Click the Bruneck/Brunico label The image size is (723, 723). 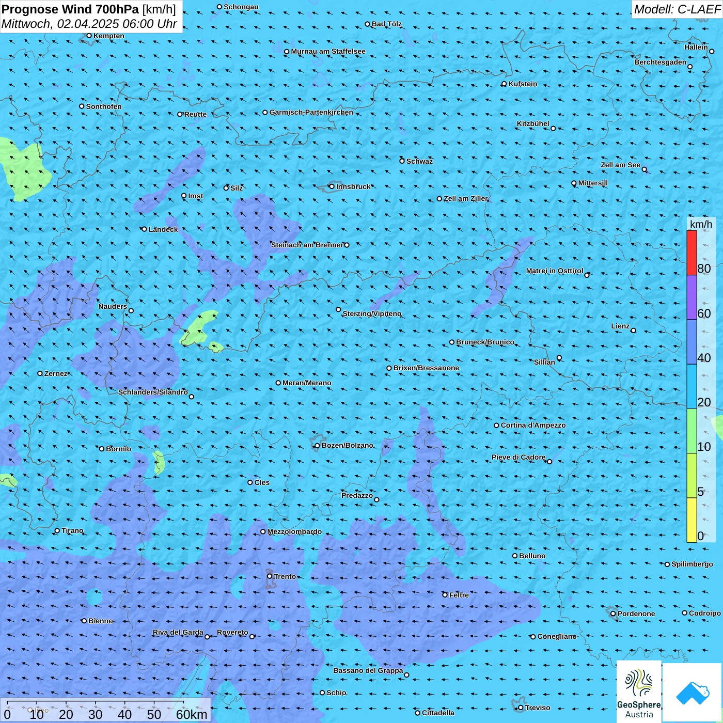485,342
